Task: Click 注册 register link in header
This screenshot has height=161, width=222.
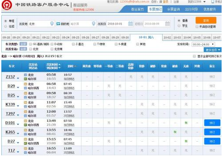Action: (176, 2)
